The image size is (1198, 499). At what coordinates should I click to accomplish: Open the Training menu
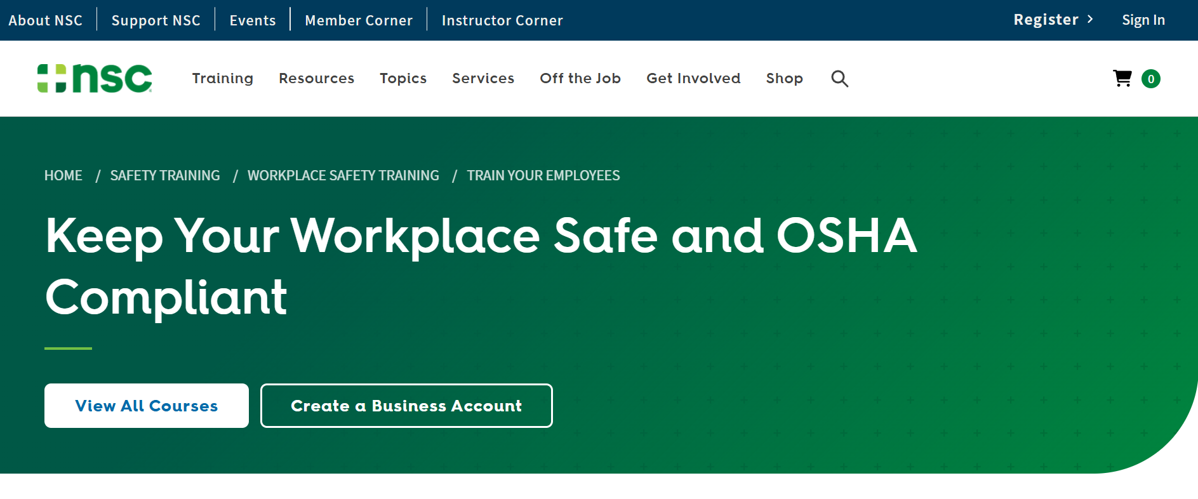(x=222, y=78)
